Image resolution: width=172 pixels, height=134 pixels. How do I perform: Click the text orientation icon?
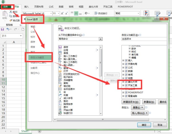[x=86, y=13]
